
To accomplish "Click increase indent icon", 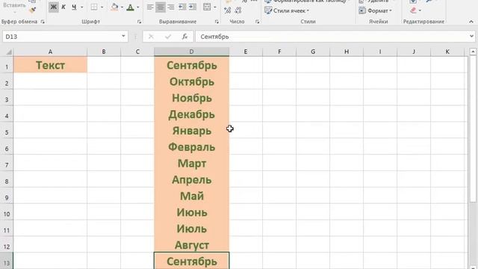I will click(193, 7).
